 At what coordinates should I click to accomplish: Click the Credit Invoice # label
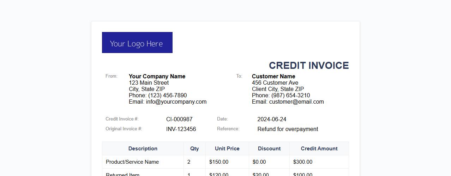pyautogui.click(x=122, y=119)
